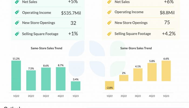Screen dimensions: 189x108
Task: Select the yellow tag icon beside Selling Square Footage
Action: click(109, 34)
